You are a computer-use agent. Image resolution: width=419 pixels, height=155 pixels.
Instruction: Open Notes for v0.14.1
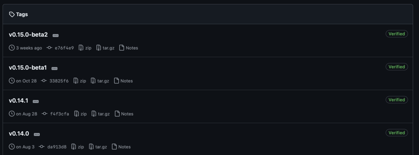click(x=127, y=114)
